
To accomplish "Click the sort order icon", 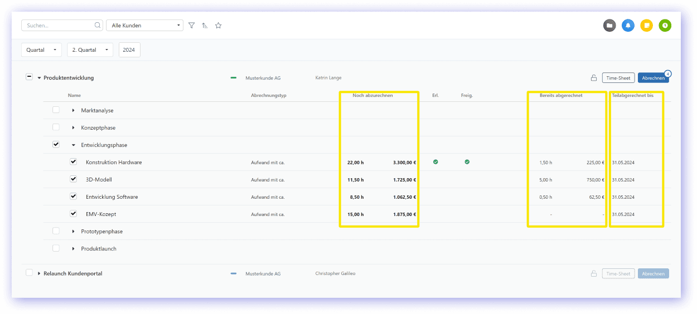I will pos(205,26).
